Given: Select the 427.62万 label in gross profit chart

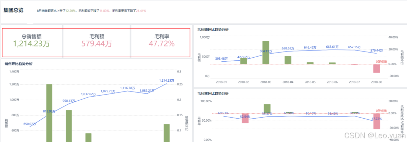Looking at the screenshot, I should pos(244,57).
